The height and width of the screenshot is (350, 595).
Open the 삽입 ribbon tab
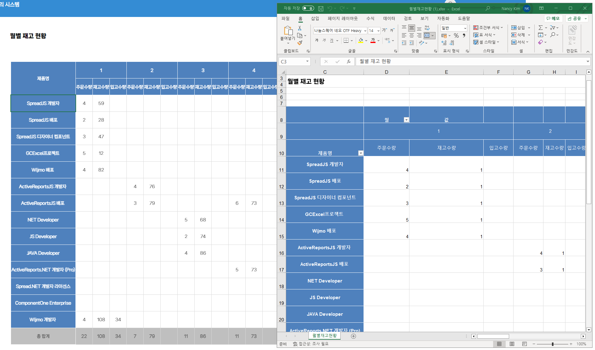[315, 19]
